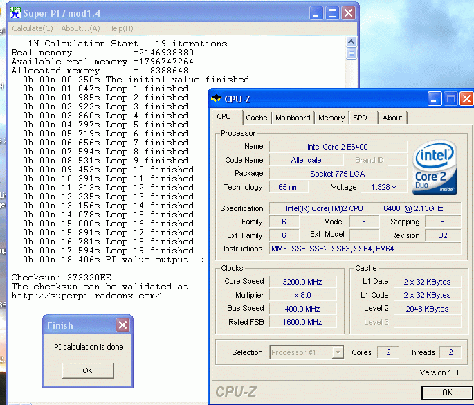Open the About...(A) menu in Super PI
This screenshot has width=474, height=405.
click(x=80, y=28)
